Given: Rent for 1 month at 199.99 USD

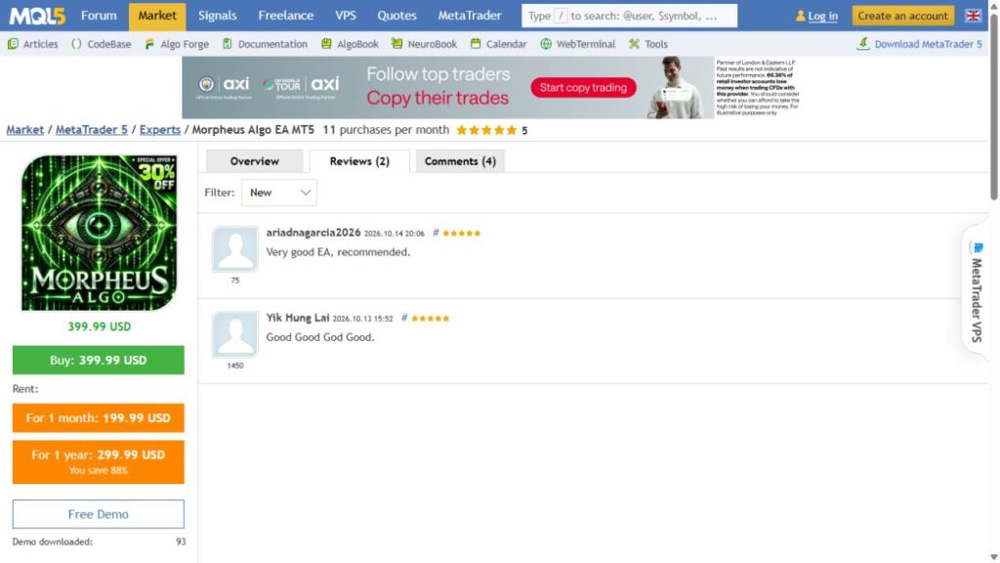Looking at the screenshot, I should [99, 418].
